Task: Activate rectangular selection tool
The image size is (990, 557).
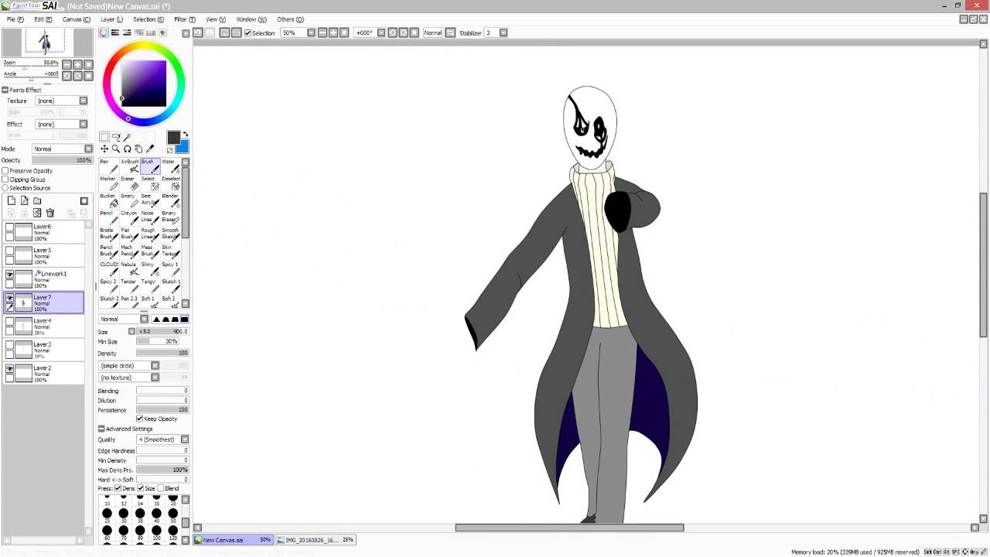Action: tap(104, 137)
